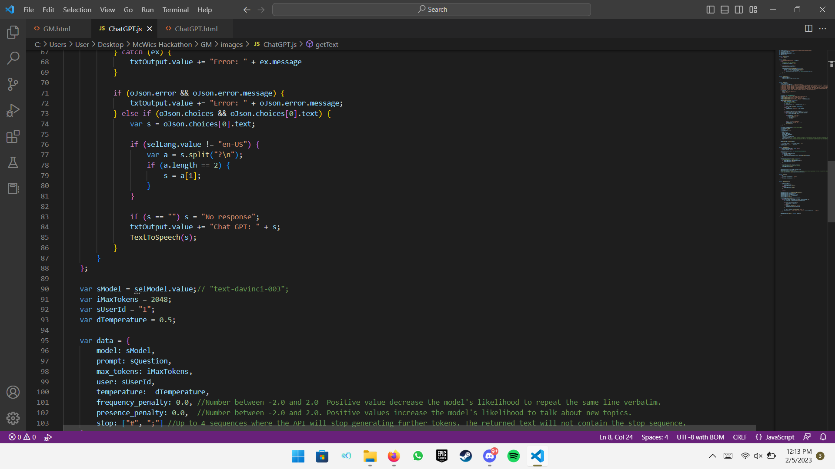Open the Run and Debug view

[13, 110]
